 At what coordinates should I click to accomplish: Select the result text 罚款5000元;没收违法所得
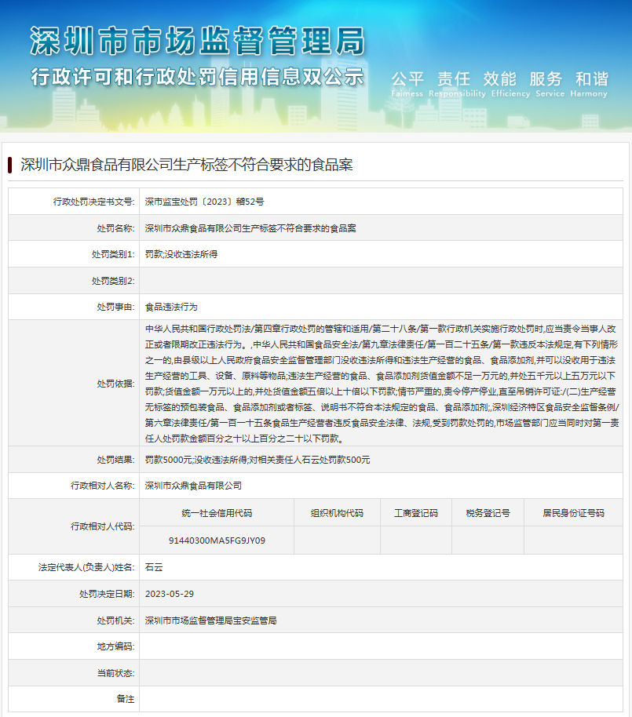pos(195,460)
